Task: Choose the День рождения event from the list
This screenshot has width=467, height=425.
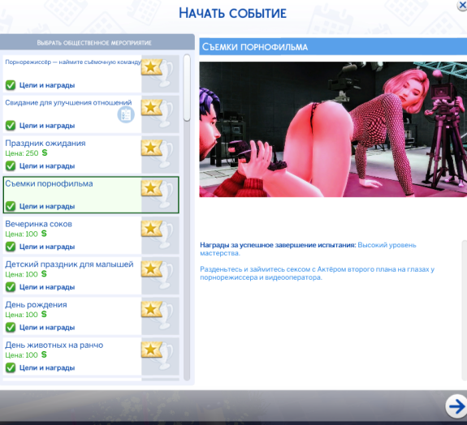Action: 91,316
